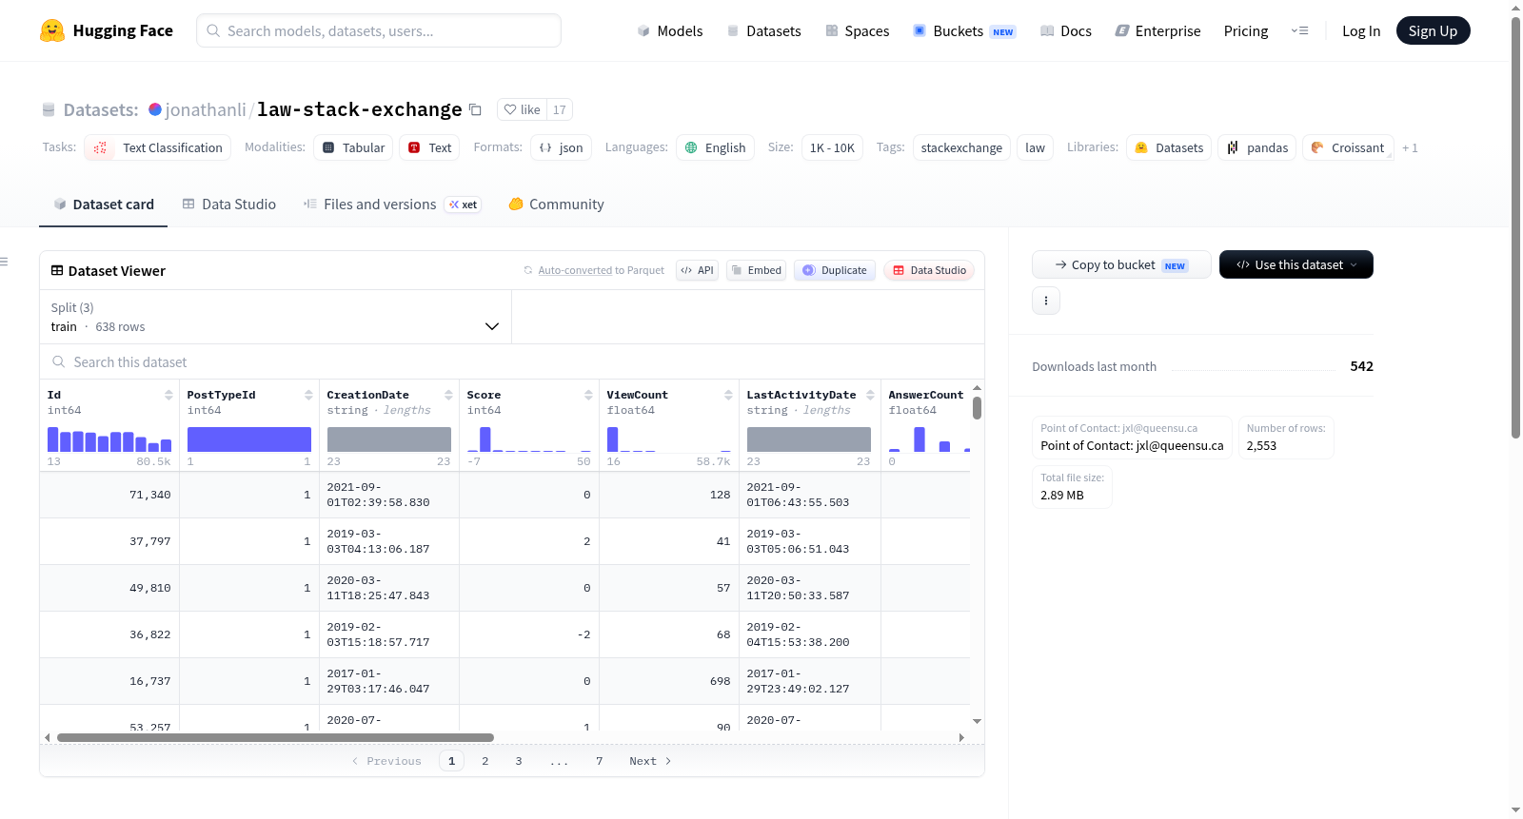Toggle sort on the Id column

click(168, 395)
